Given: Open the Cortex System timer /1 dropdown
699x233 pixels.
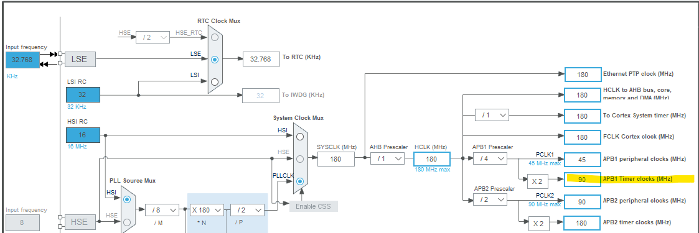Looking at the screenshot, I should 492,115.
